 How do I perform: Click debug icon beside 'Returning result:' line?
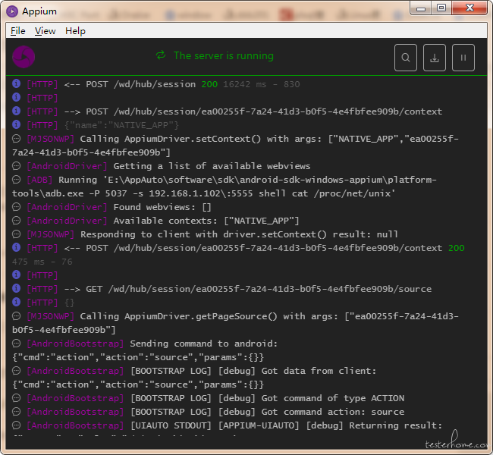tap(17, 425)
